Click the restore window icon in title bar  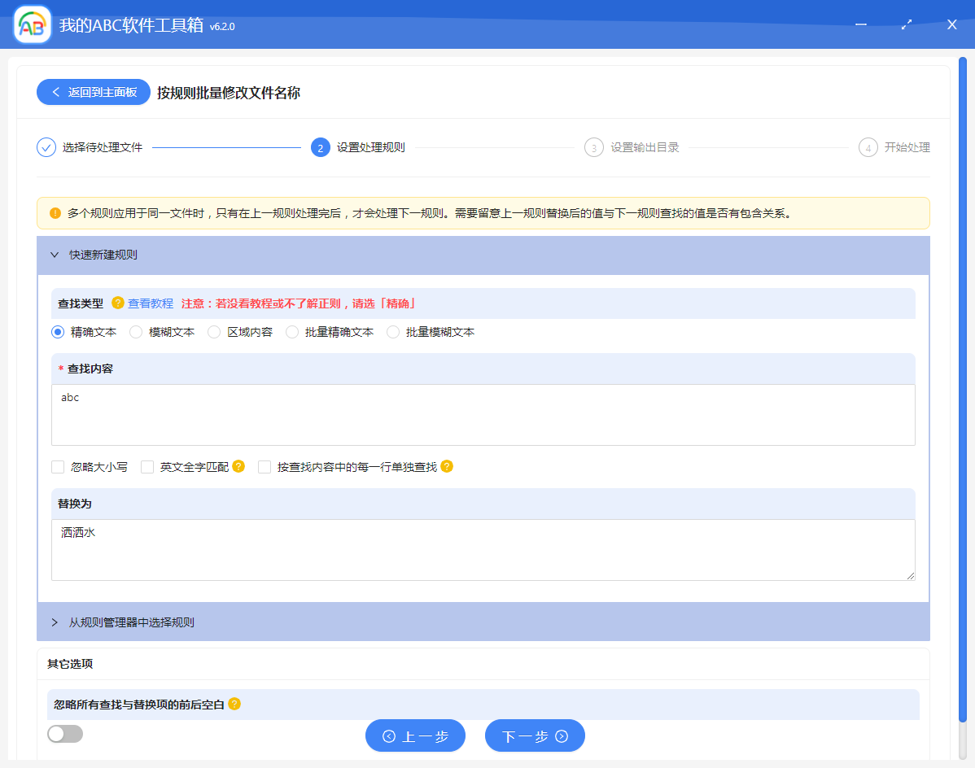[906, 25]
